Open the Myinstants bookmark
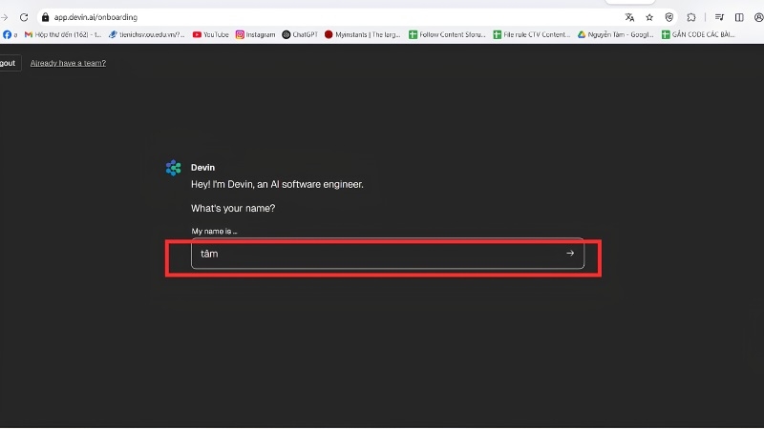 [363, 34]
